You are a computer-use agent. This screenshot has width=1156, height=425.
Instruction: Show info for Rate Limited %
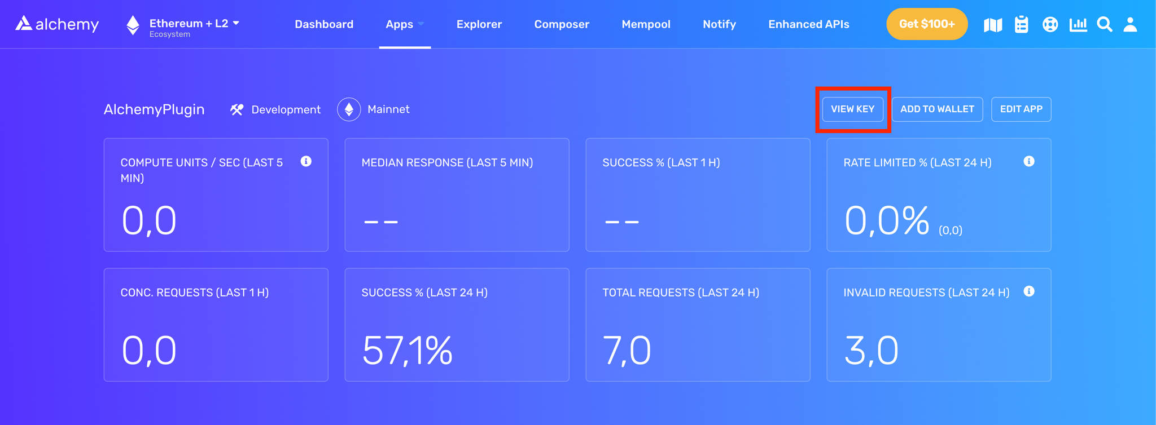click(x=1029, y=161)
